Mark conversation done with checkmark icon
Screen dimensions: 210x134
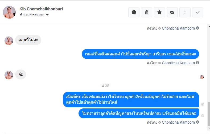[x=198, y=12]
